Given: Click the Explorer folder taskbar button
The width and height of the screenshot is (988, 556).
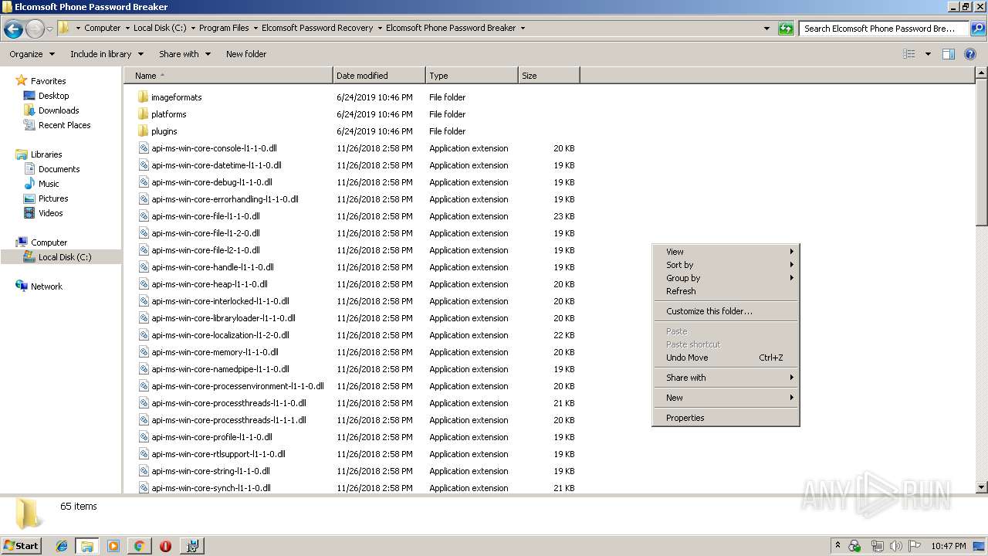Looking at the screenshot, I should [86, 546].
